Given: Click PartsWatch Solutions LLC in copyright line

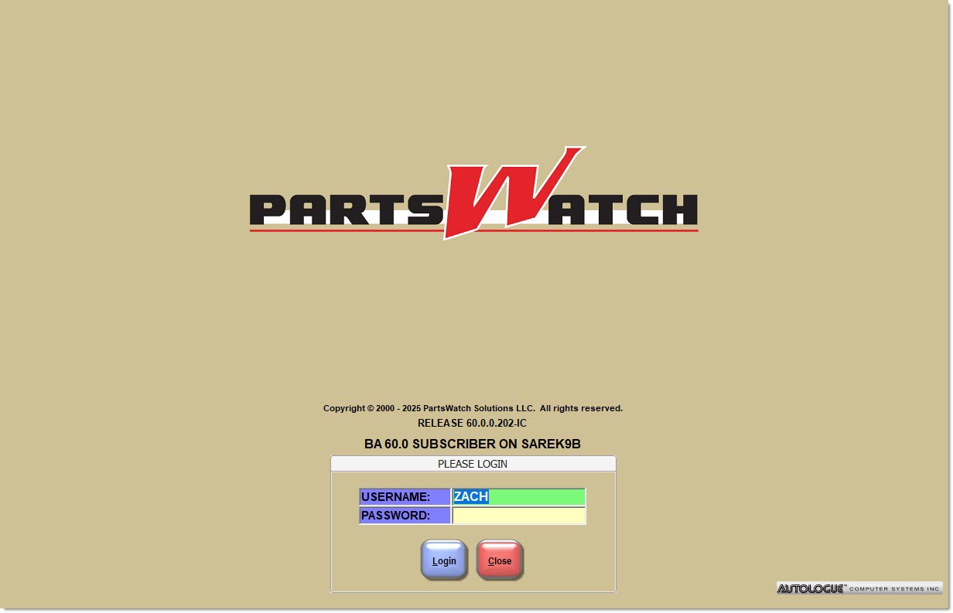Looking at the screenshot, I should pos(479,408).
